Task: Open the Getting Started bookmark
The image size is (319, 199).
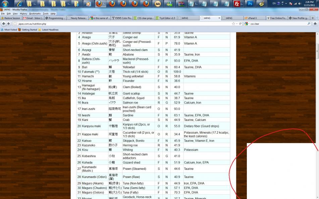Action: click(x=28, y=30)
